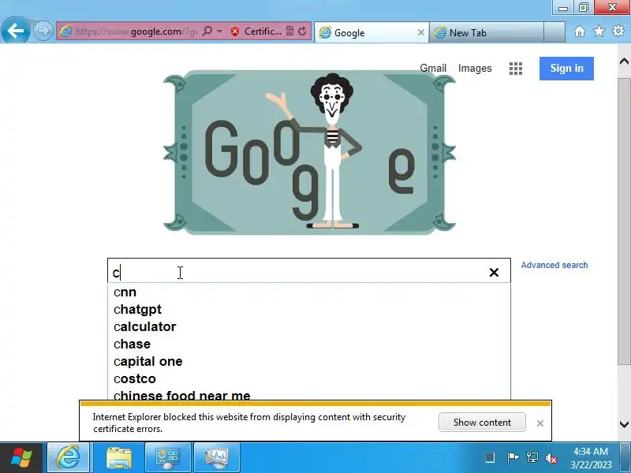Open a blank new tab button

tap(554, 32)
